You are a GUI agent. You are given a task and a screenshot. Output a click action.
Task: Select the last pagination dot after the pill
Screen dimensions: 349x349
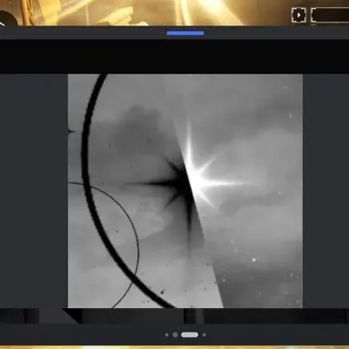[204, 334]
